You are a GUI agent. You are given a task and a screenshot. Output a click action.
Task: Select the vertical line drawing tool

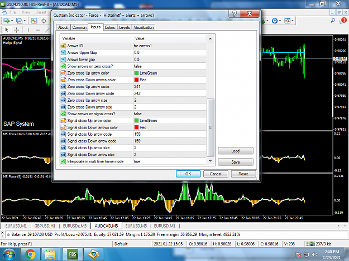(28, 29)
